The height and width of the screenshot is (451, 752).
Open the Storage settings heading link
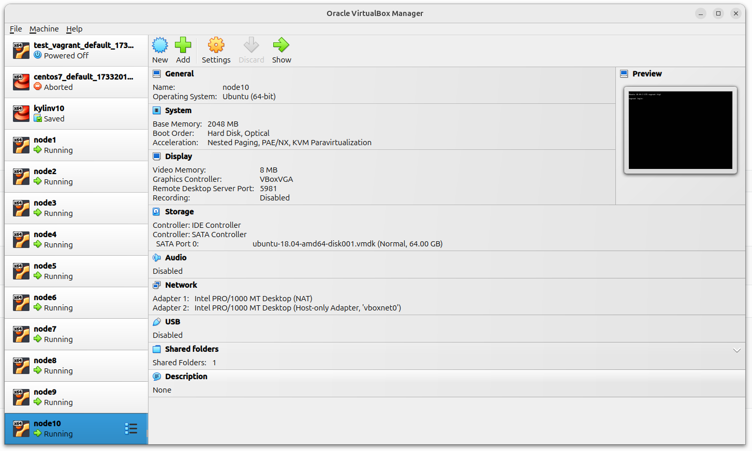179,212
